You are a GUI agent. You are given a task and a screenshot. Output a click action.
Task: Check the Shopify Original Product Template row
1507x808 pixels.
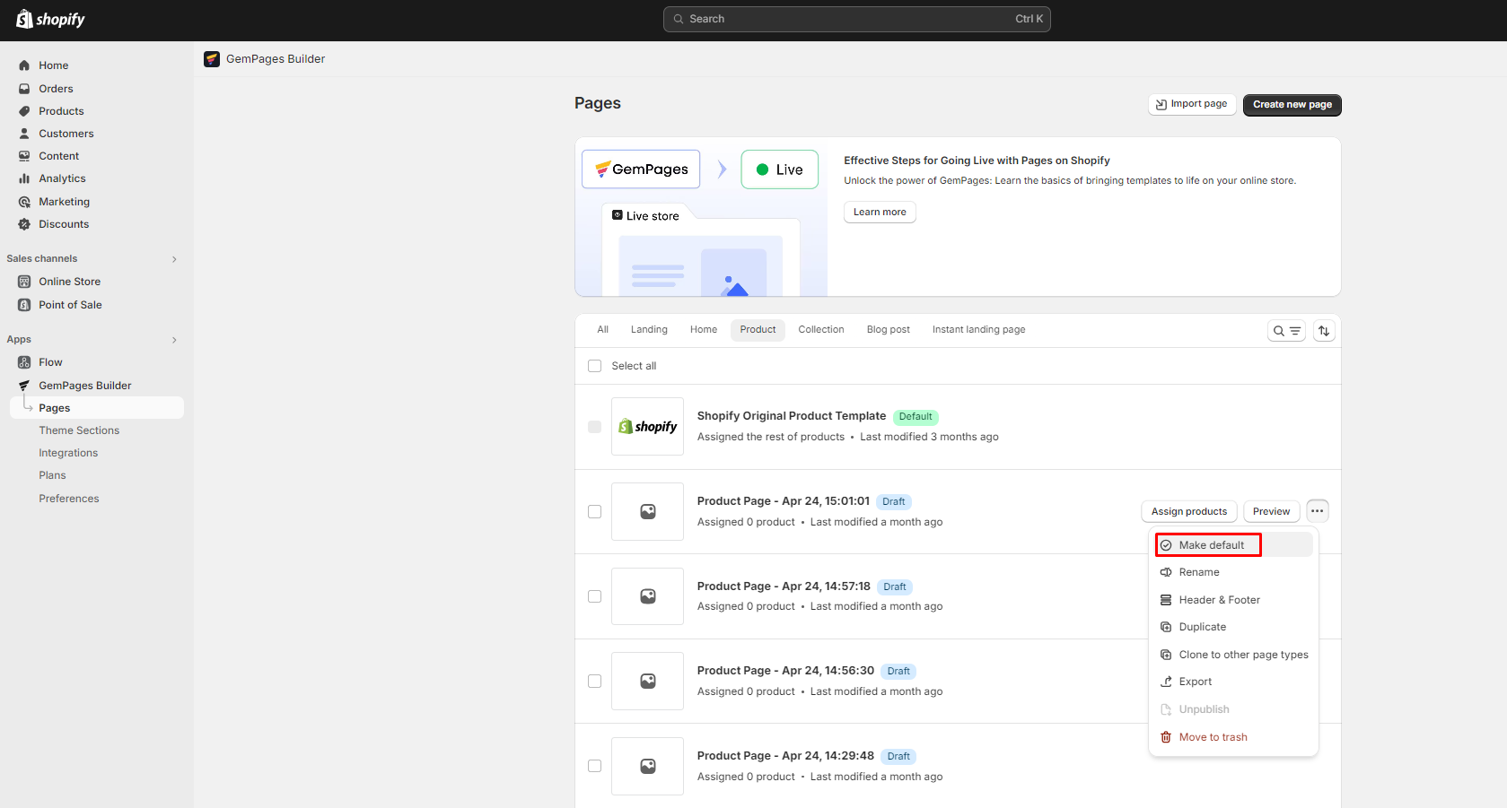[594, 426]
